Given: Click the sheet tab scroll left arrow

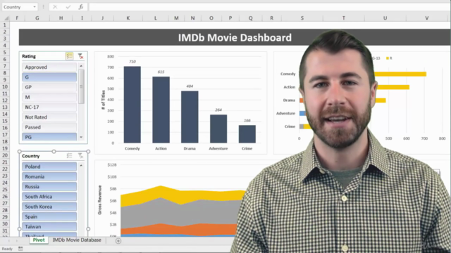Looking at the screenshot, I should (9, 241).
